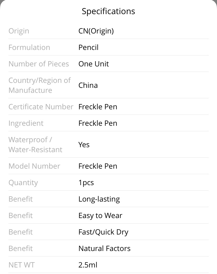The width and height of the screenshot is (217, 274).
Task: Select the NET WT label
Action: pos(21,265)
